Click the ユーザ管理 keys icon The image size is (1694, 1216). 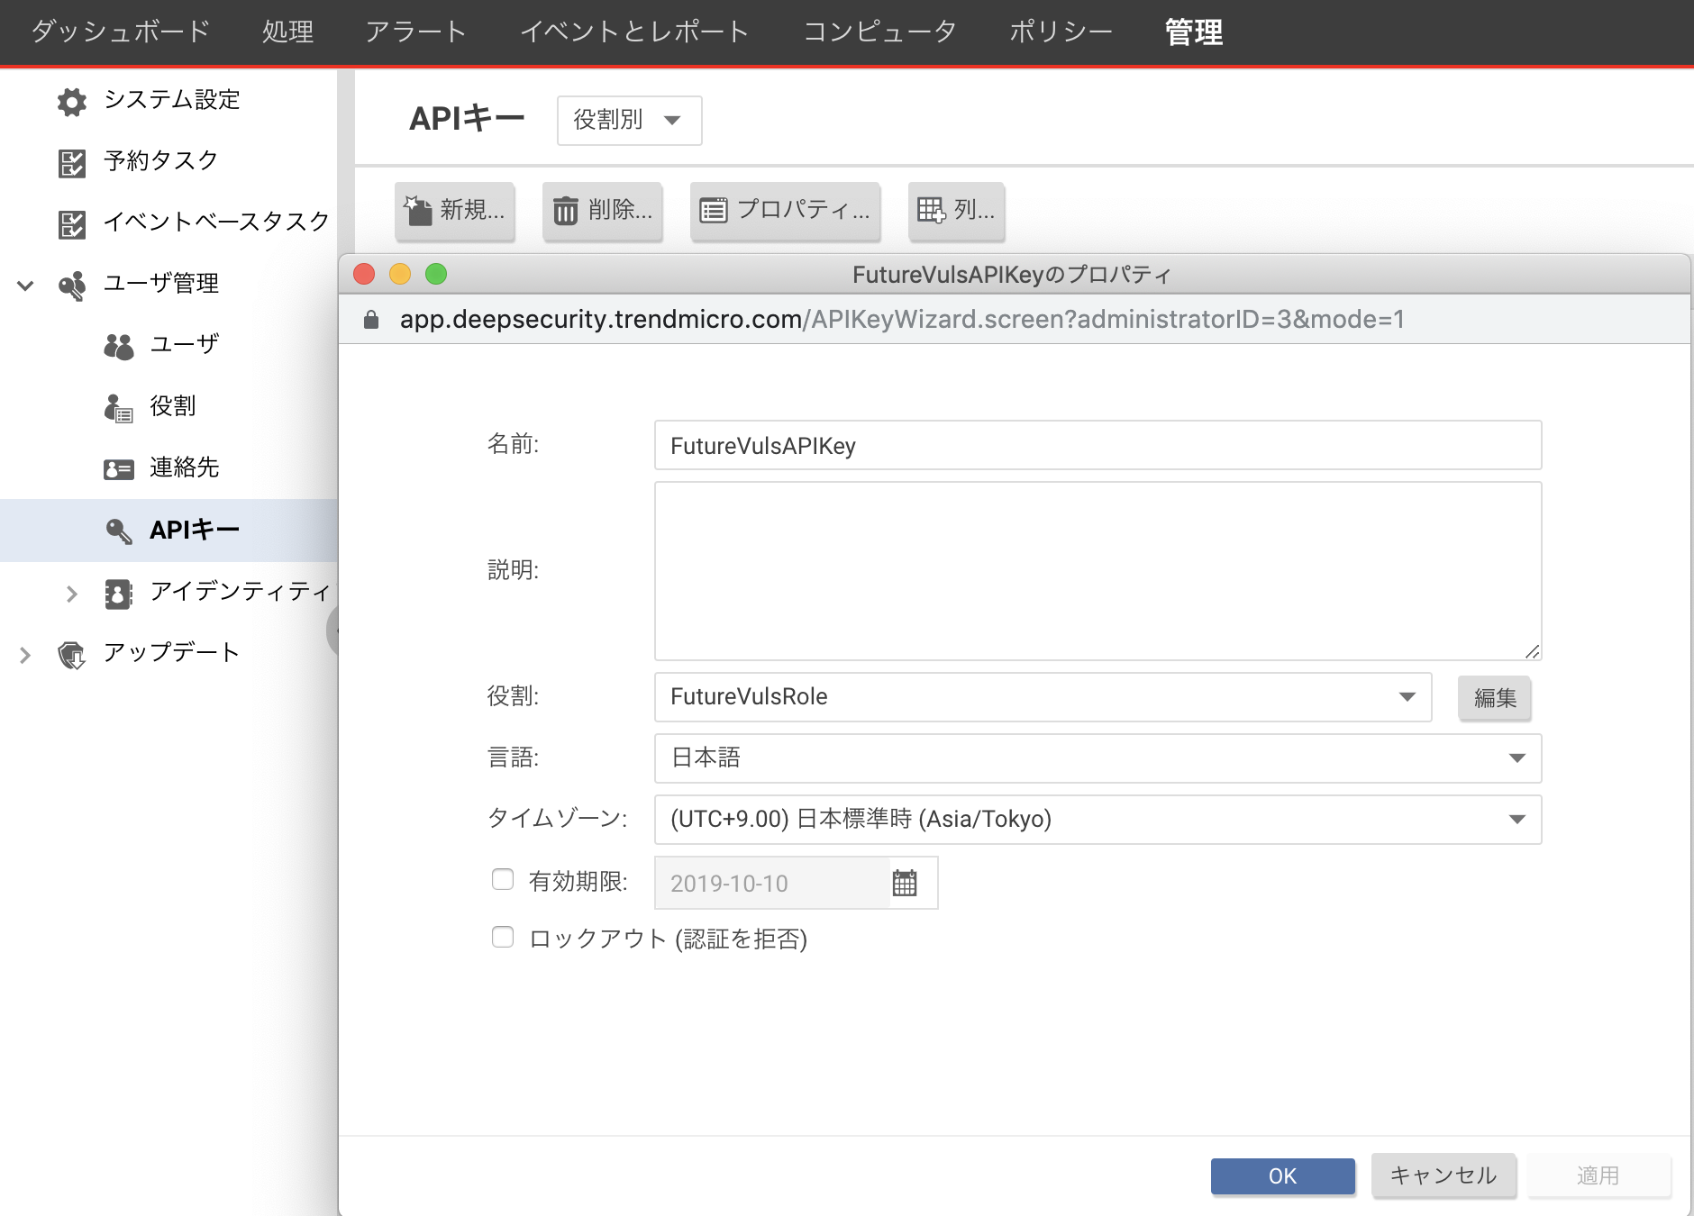click(73, 283)
